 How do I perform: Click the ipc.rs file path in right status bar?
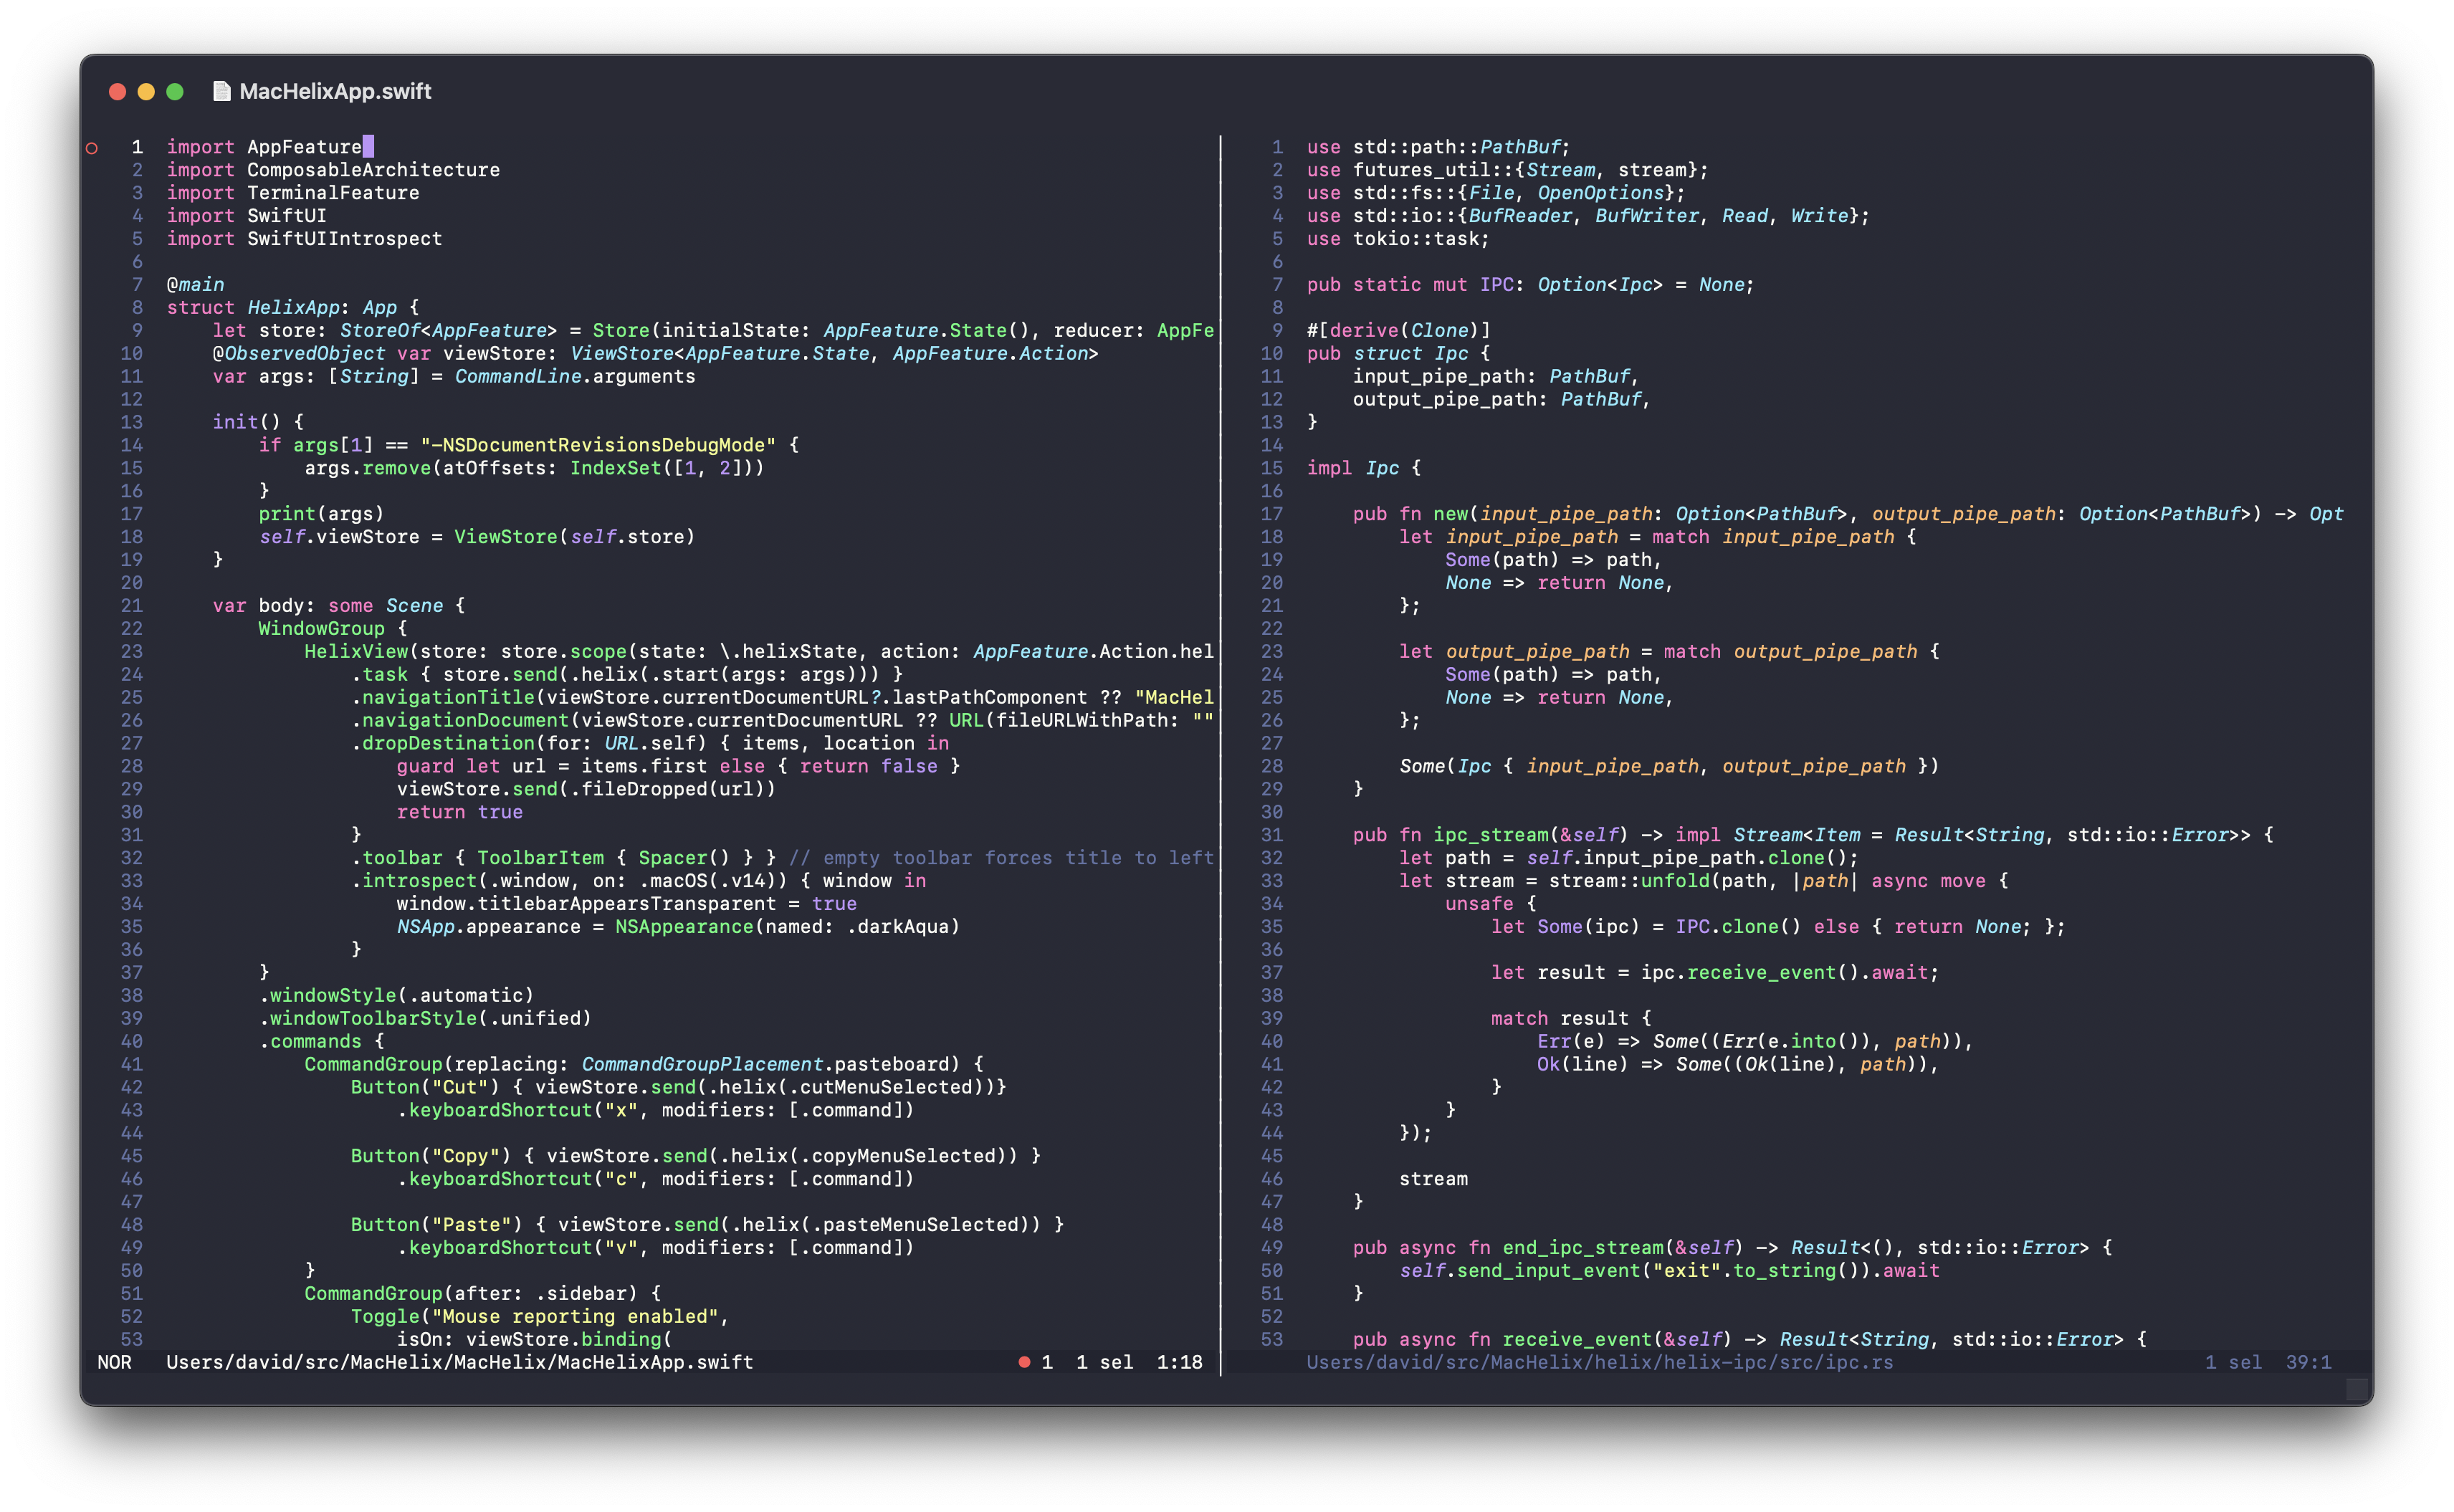1600,1362
